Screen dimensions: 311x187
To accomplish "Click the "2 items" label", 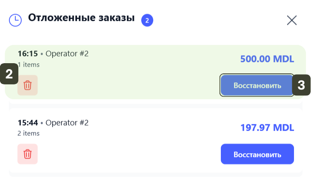I will [x=29, y=133].
